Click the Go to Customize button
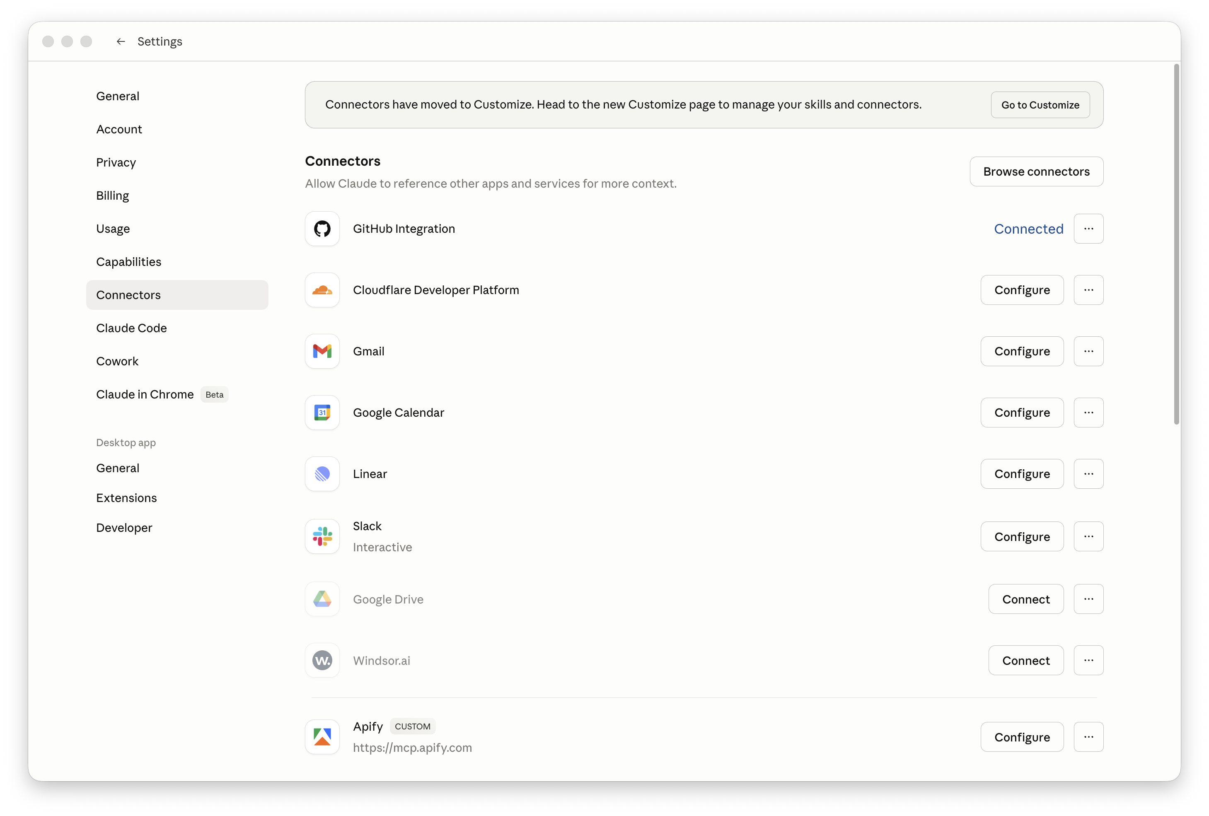Viewport: 1209px width, 816px height. point(1040,105)
